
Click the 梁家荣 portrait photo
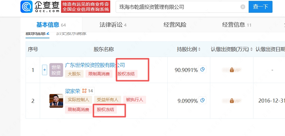point(56,101)
